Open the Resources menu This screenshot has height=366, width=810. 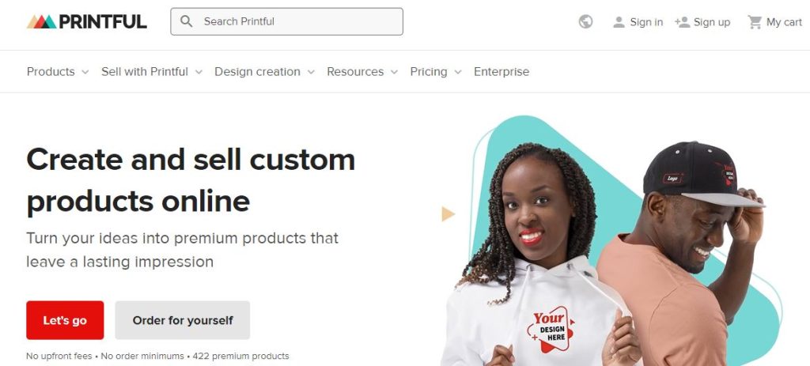tap(362, 72)
